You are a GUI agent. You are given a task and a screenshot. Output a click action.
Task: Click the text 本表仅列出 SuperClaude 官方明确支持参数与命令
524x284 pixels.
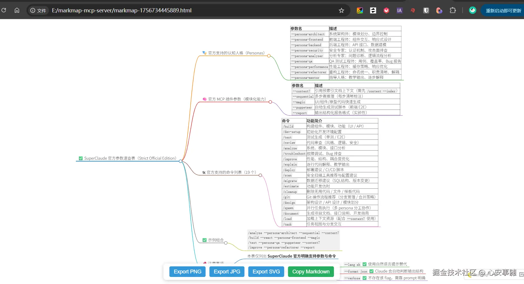click(x=291, y=256)
